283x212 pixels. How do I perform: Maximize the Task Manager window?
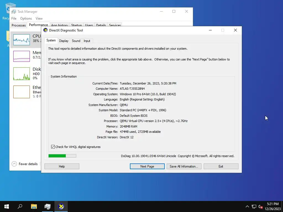pyautogui.click(x=174, y=11)
